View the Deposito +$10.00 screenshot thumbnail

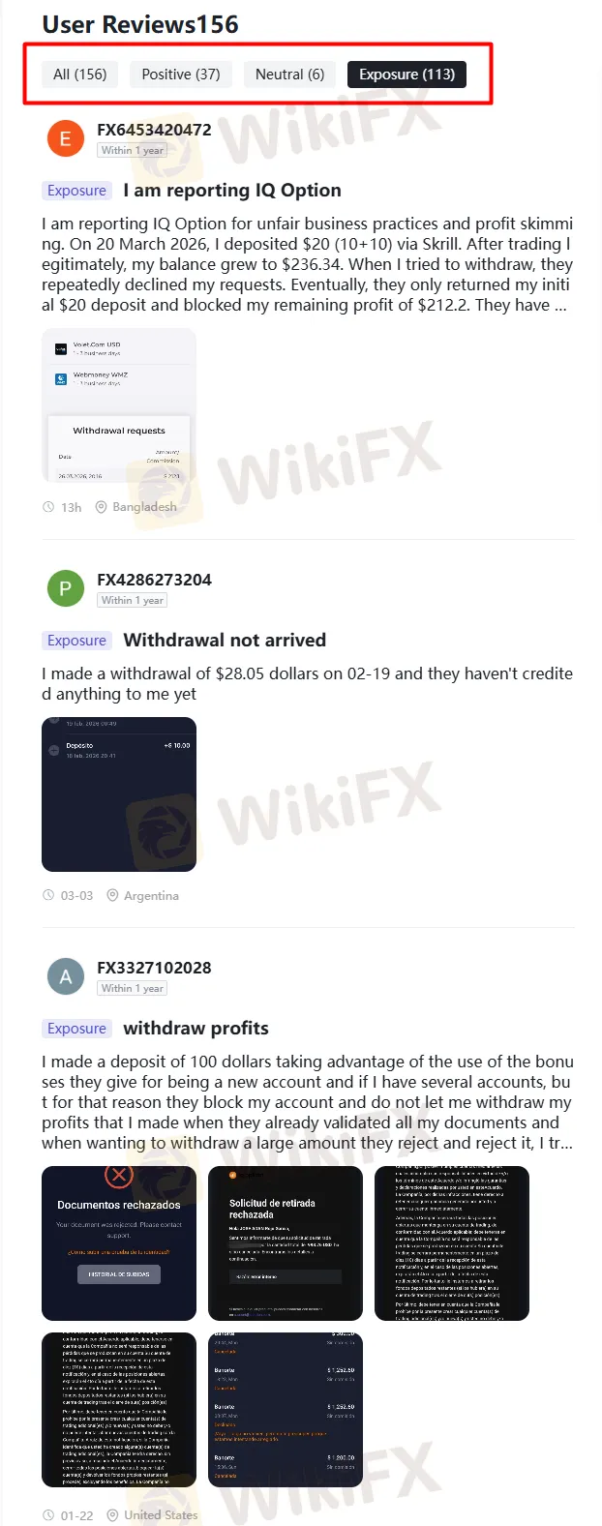pyautogui.click(x=119, y=794)
